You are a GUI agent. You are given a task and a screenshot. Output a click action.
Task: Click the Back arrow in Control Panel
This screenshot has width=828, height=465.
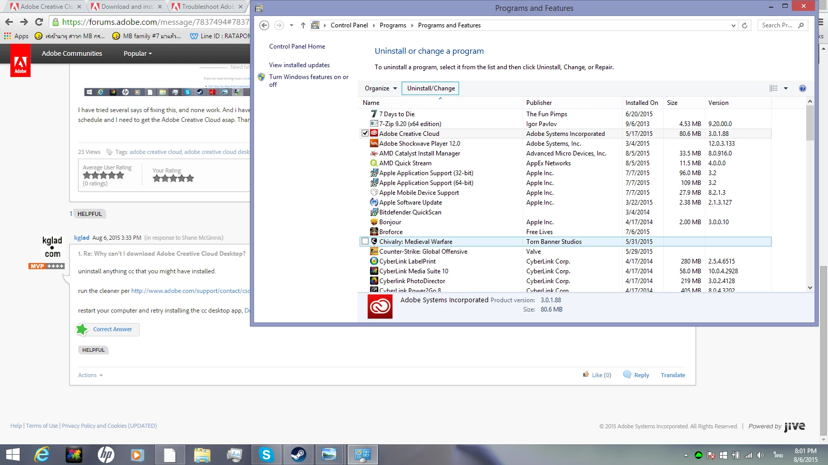[x=264, y=25]
